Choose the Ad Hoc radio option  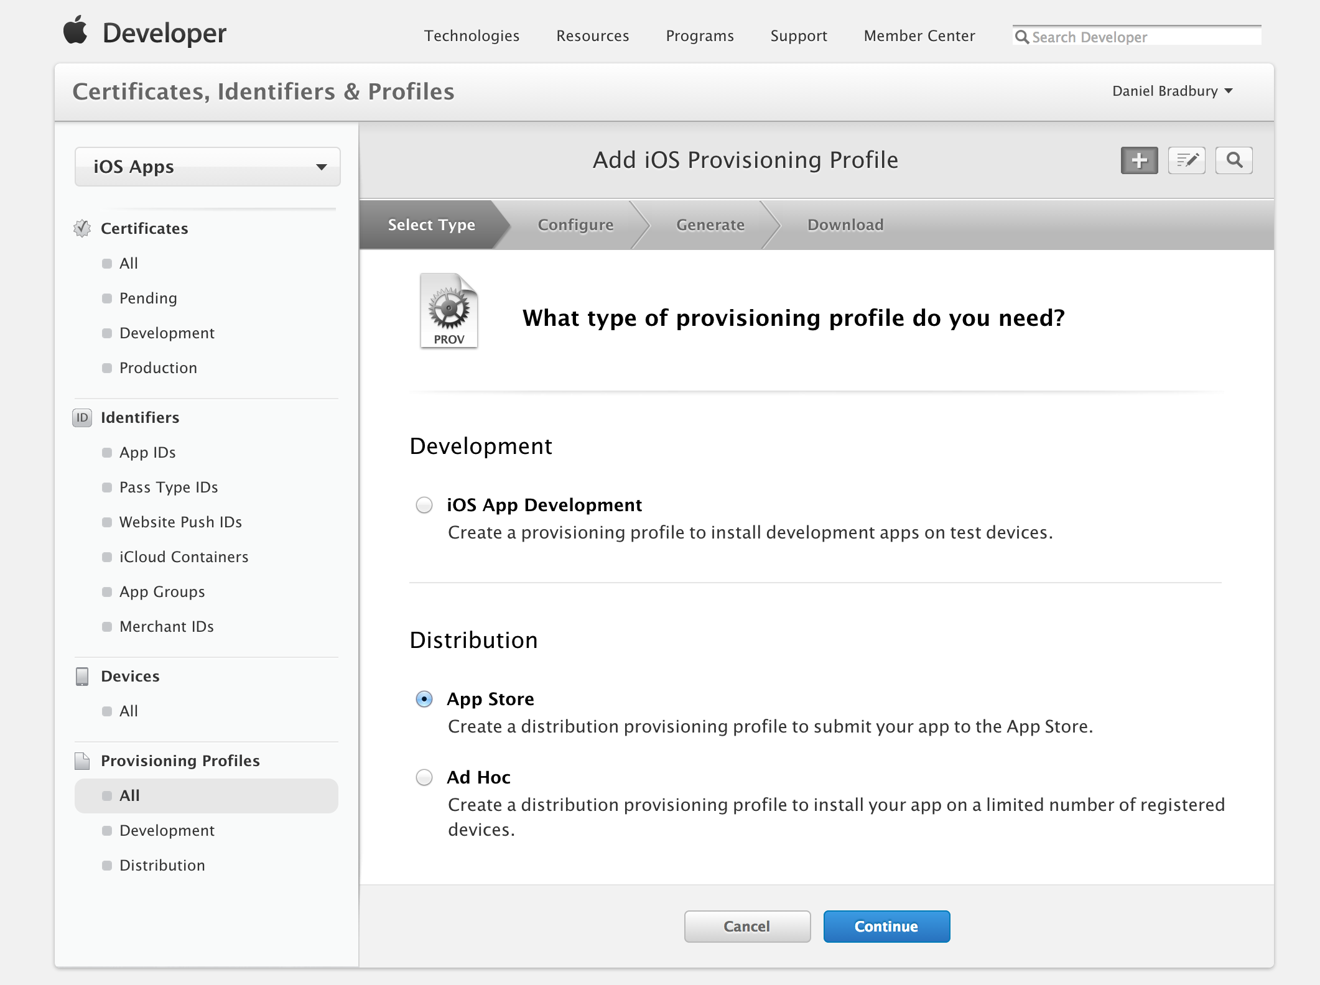[x=424, y=777]
